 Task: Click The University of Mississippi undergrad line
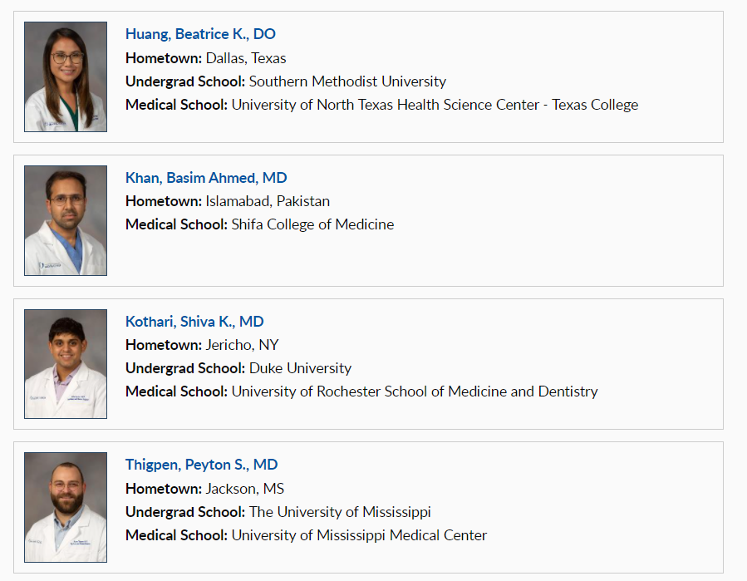(340, 512)
